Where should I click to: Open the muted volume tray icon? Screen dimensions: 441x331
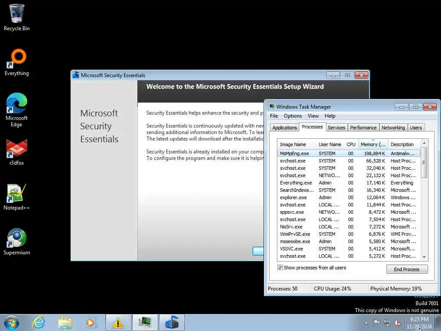pos(398,323)
